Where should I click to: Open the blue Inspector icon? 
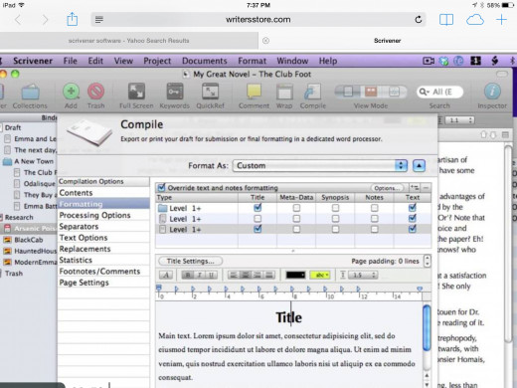[x=492, y=92]
